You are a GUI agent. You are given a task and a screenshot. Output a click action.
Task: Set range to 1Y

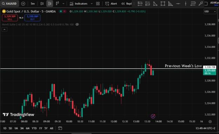41,128
